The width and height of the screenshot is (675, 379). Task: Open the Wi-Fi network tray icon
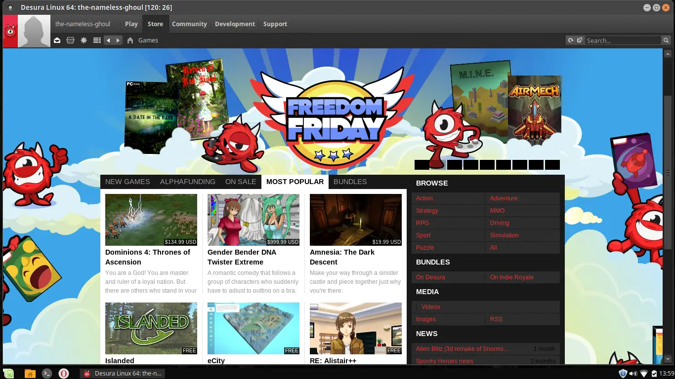pyautogui.click(x=644, y=374)
